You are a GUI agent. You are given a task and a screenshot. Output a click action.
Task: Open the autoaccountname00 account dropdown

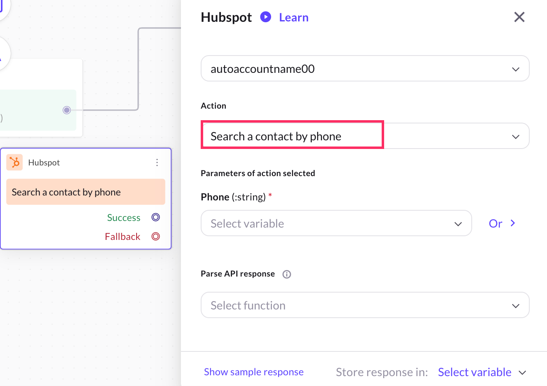[365, 69]
